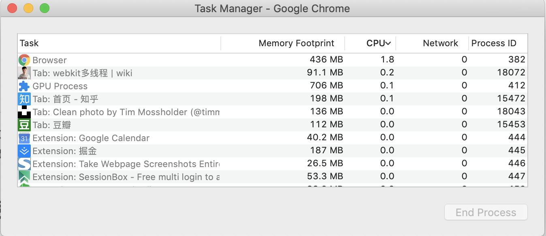Sort by Memory Footprint column header
The width and height of the screenshot is (546, 236).
296,43
